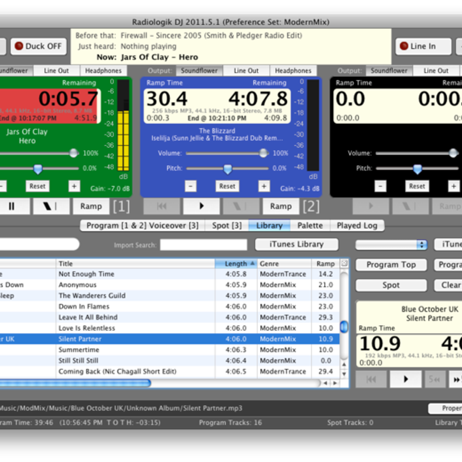The width and height of the screenshot is (462, 462).
Task: Sort the library by Genre column
Action: pos(284,264)
